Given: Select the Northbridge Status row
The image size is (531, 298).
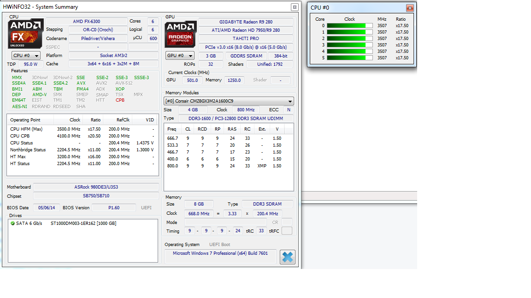Looking at the screenshot, I should [83, 149].
